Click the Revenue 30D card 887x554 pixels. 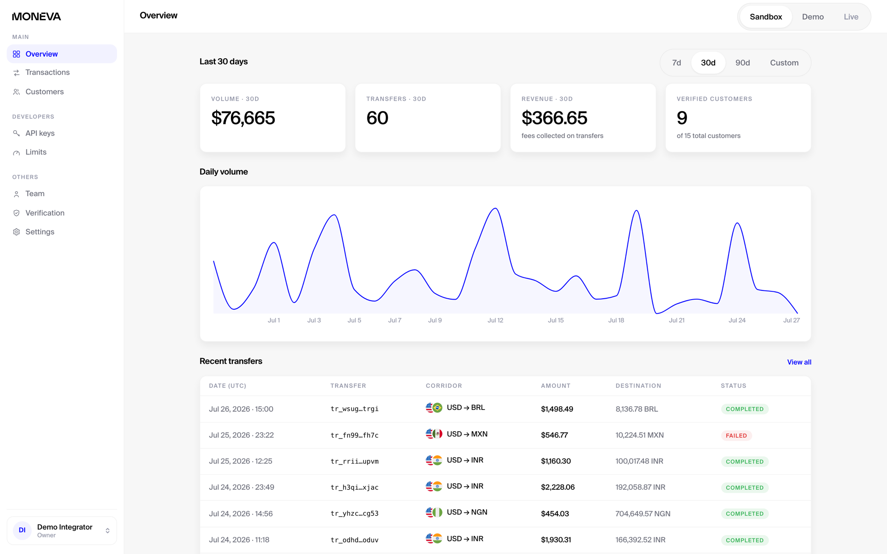(x=583, y=118)
